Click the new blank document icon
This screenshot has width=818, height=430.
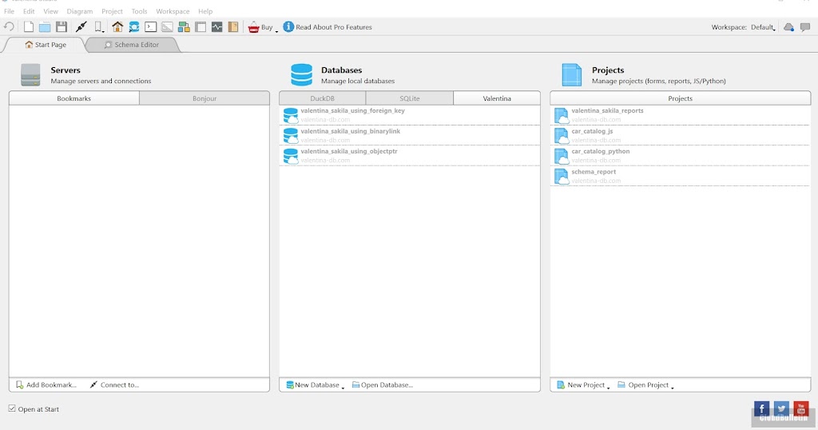(29, 26)
